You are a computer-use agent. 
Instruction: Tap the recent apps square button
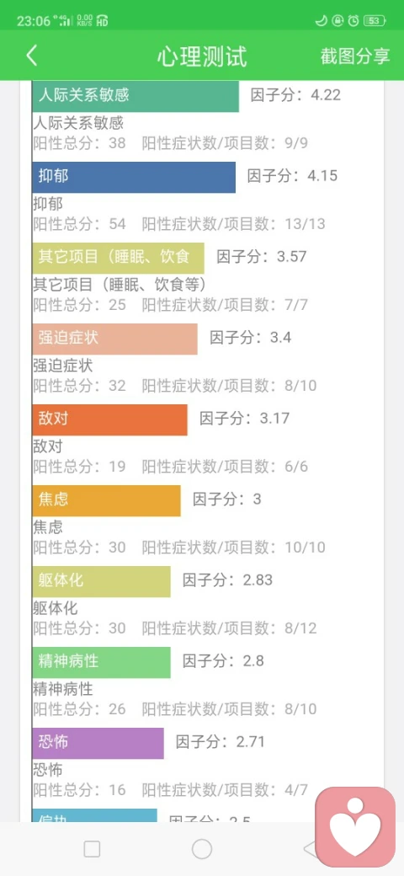(x=92, y=849)
